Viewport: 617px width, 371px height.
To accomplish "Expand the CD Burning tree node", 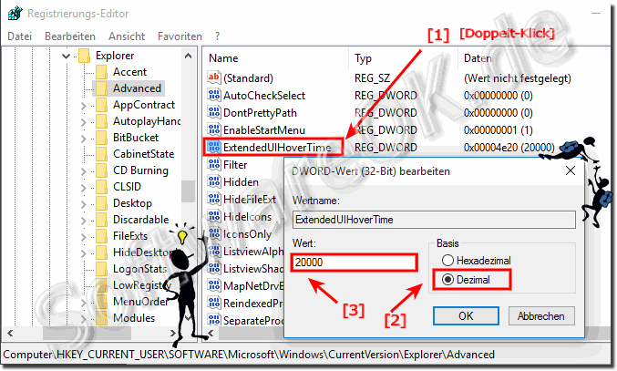I will (83, 171).
